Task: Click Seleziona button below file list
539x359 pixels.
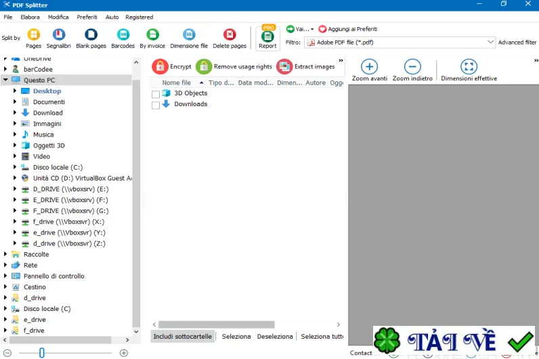Action: coord(236,336)
